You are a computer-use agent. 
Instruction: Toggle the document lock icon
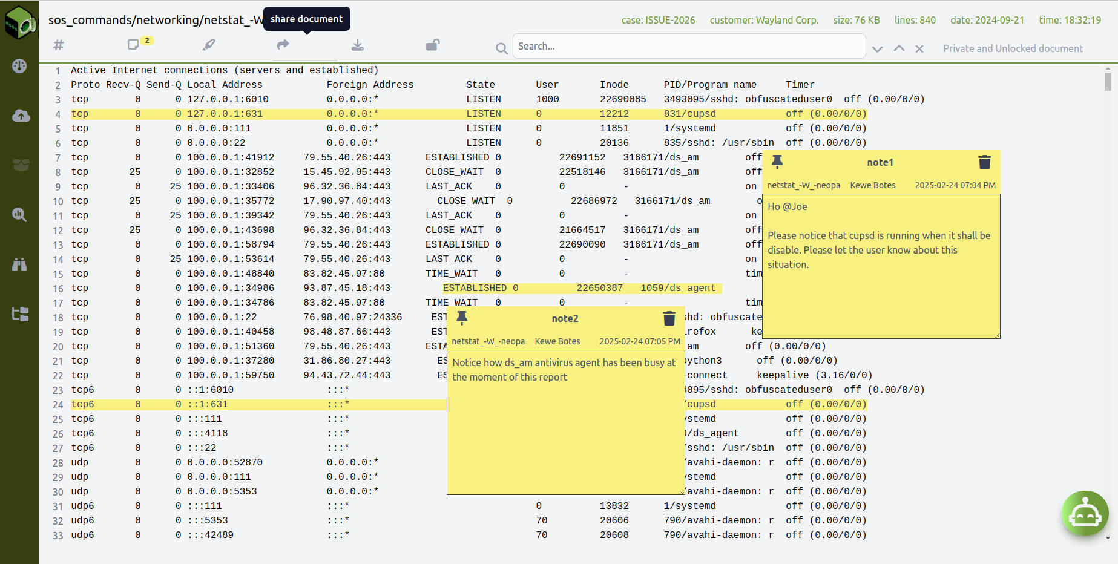433,45
